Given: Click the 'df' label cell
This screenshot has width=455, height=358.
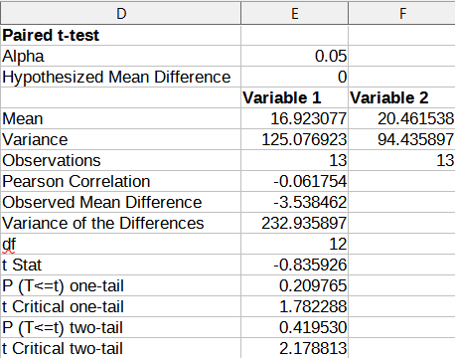Looking at the screenshot, I should [x=121, y=244].
